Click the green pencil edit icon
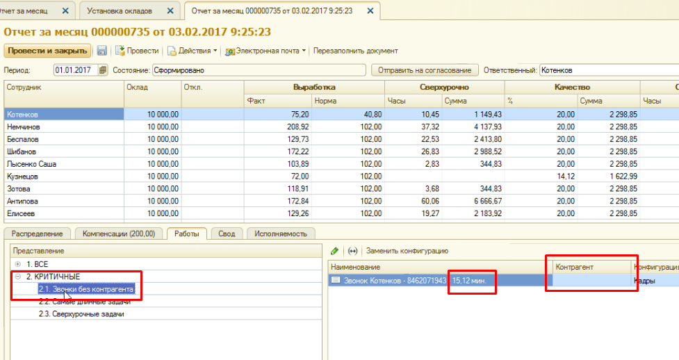 334,251
